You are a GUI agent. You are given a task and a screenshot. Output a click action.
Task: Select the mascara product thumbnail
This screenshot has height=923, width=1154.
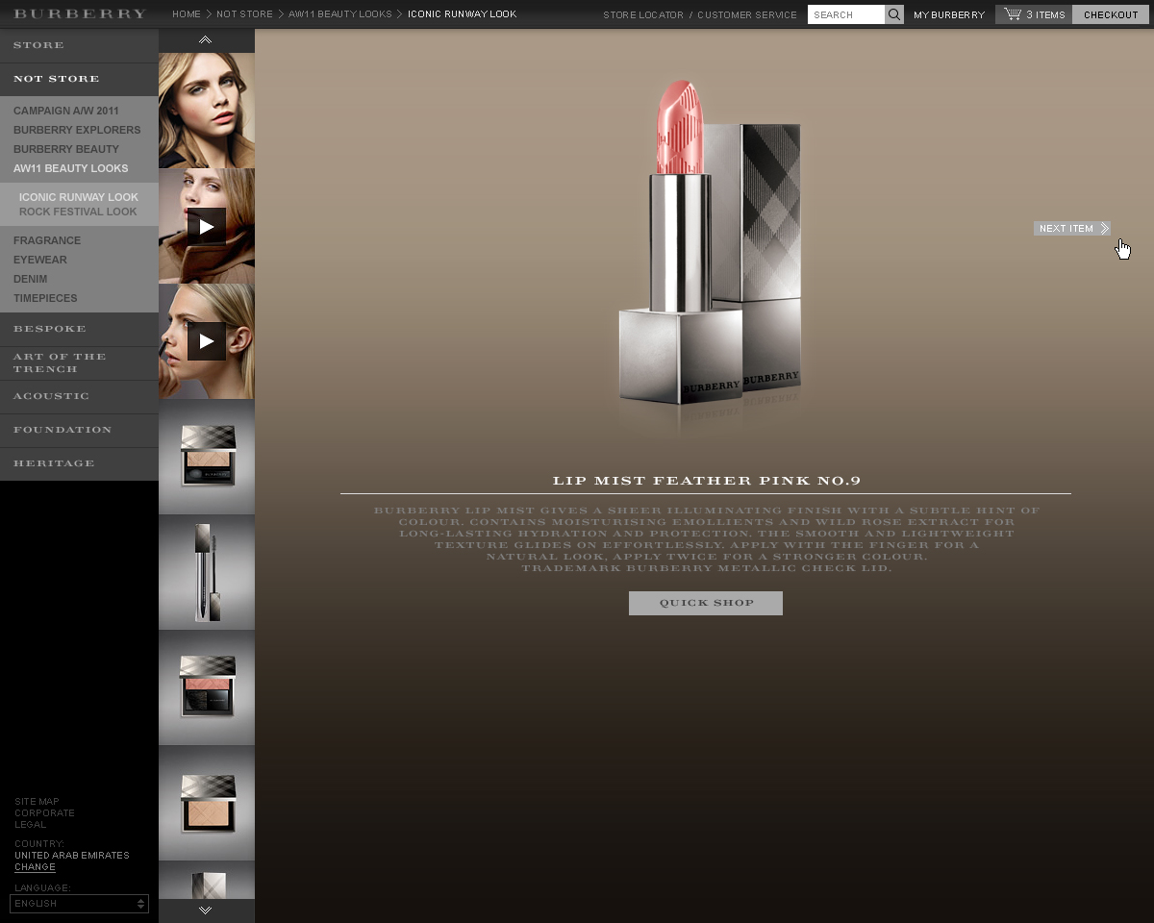coord(207,572)
